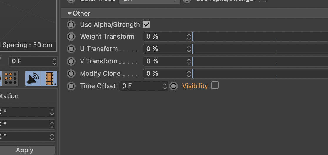The image size is (328, 155).
Task: Click the 0 F frame field stepper
Action: click(54, 61)
